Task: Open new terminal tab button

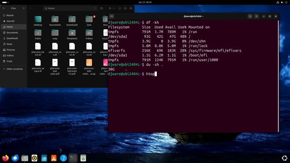Action: pyautogui.click(x=111, y=16)
